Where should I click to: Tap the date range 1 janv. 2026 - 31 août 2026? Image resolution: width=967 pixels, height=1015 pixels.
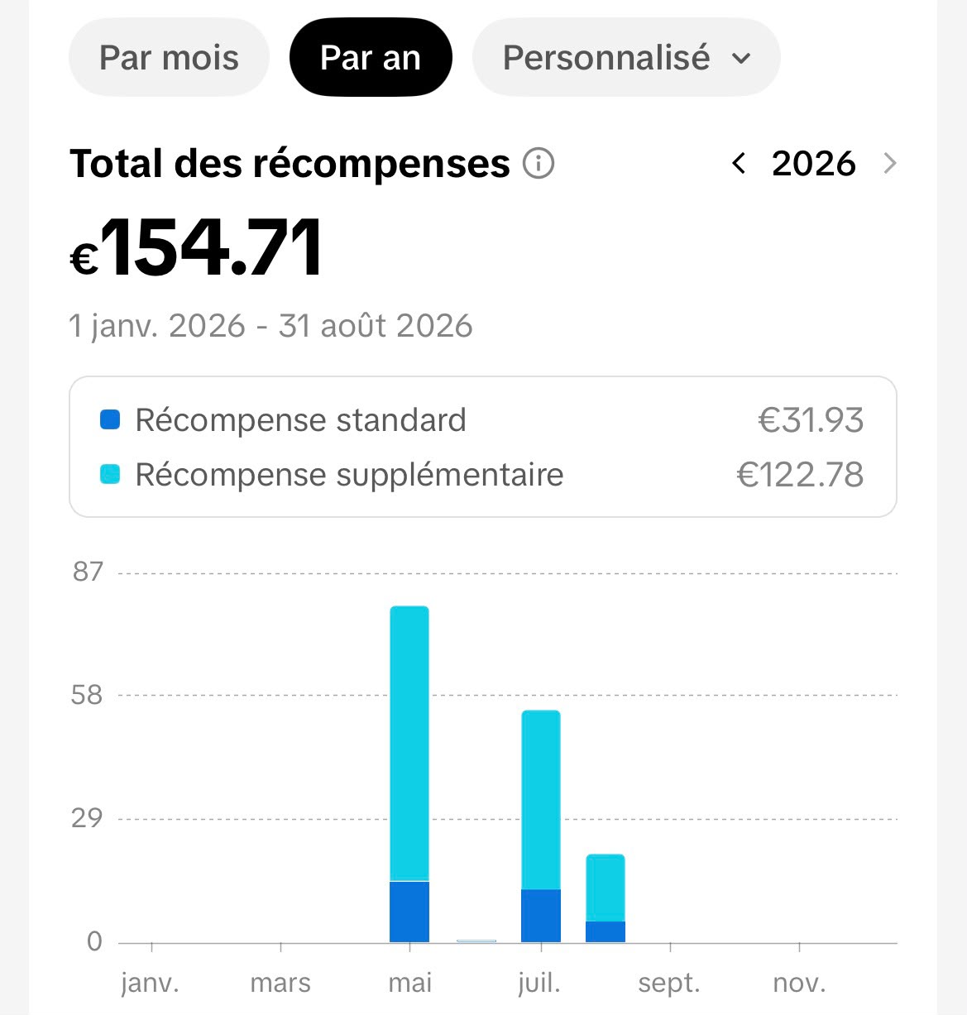coord(271,326)
